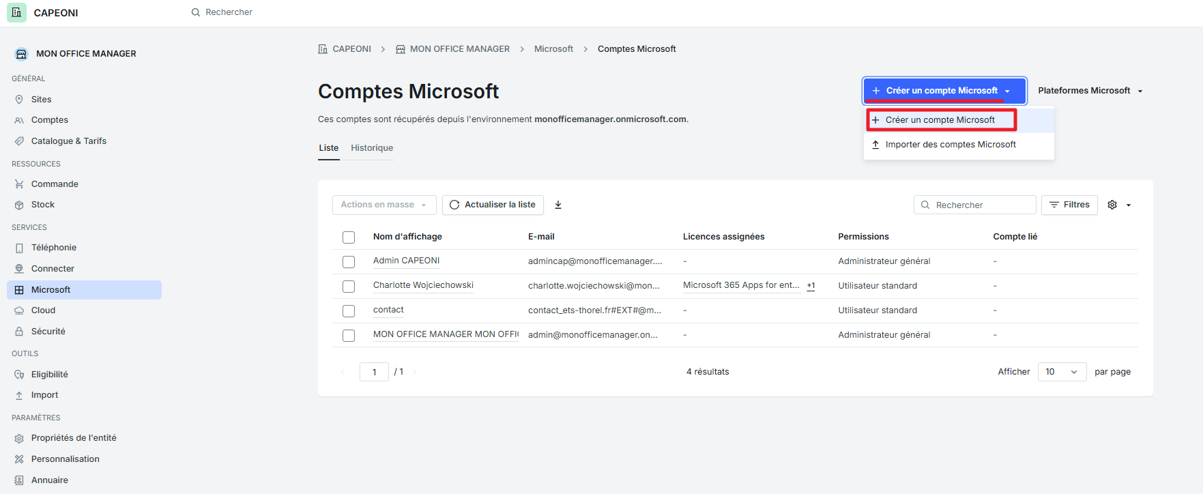Click the previous page arrow
The height and width of the screenshot is (494, 1203).
343,372
